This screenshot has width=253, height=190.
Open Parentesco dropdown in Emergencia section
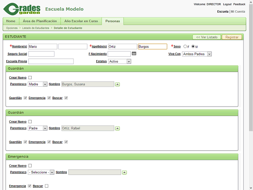tap(41, 172)
